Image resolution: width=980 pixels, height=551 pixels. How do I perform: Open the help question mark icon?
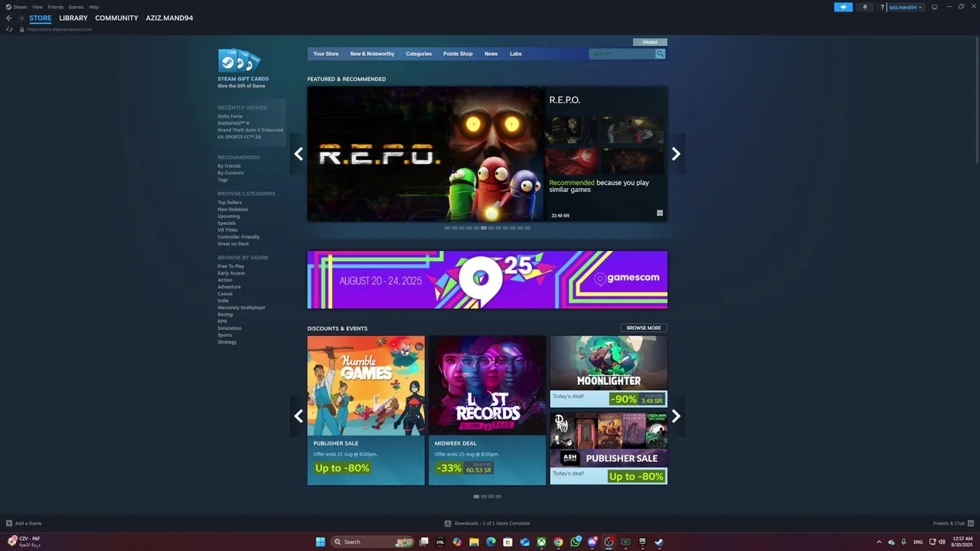[x=882, y=7]
